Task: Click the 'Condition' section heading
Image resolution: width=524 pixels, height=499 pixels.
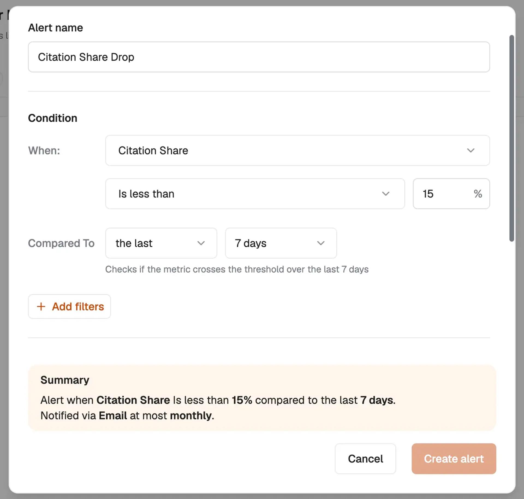Action: tap(53, 118)
